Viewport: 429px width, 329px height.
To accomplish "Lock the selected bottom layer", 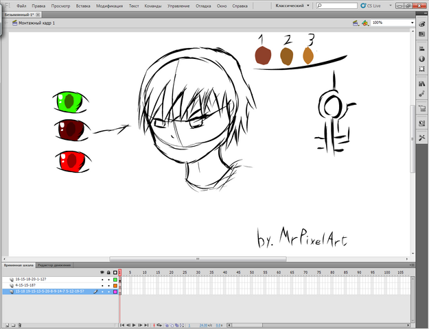I will 108,292.
